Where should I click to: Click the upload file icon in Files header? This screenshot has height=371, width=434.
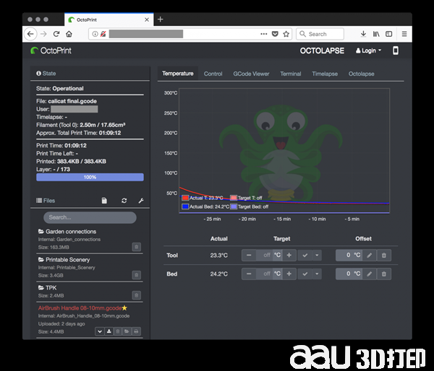[x=105, y=201]
